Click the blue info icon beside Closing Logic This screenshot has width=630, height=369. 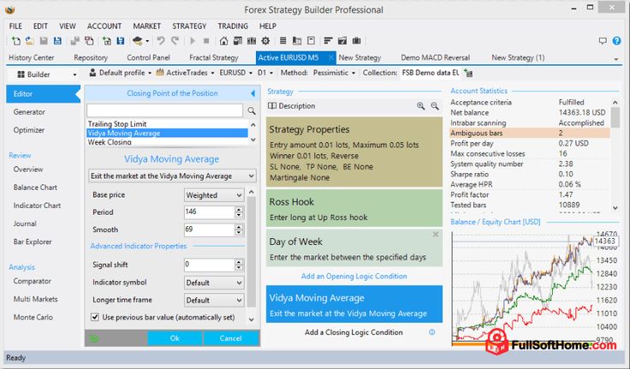point(432,332)
